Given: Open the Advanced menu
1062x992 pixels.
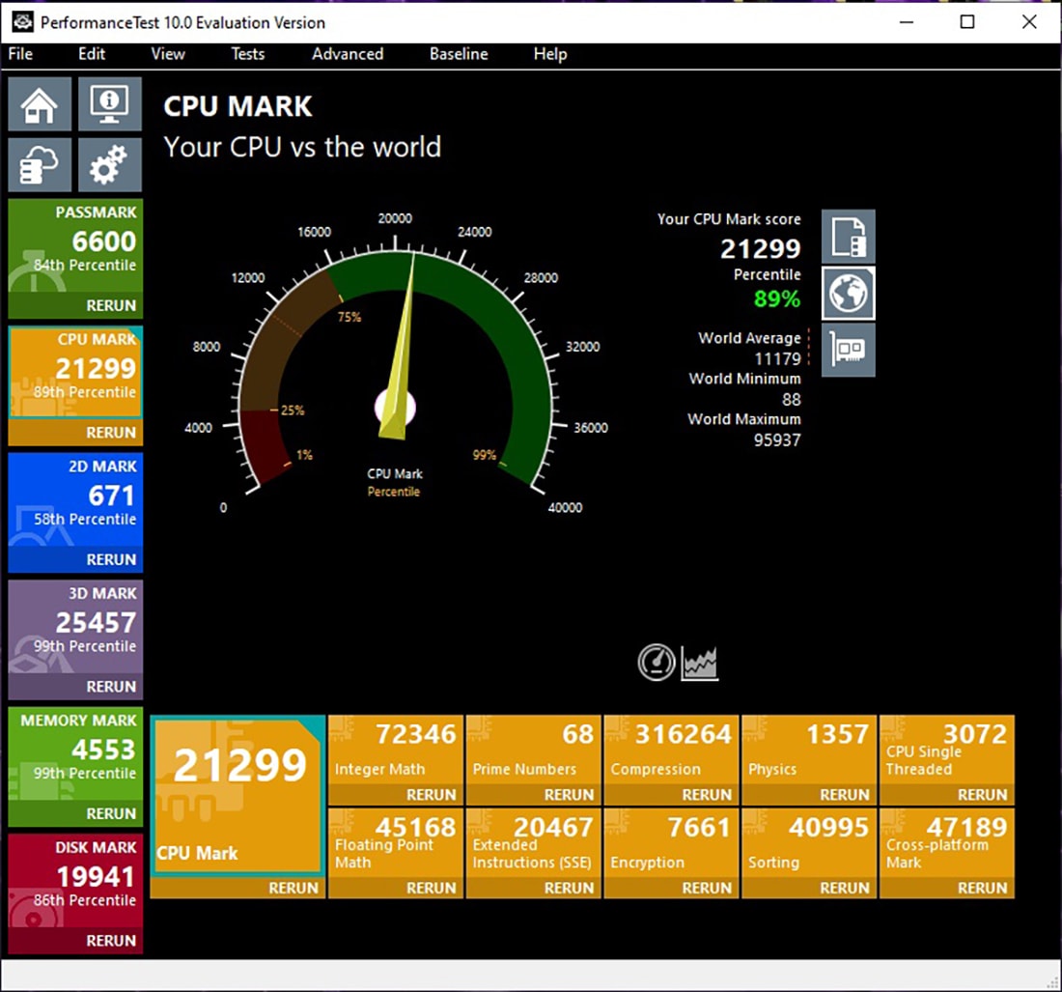Looking at the screenshot, I should click(348, 54).
